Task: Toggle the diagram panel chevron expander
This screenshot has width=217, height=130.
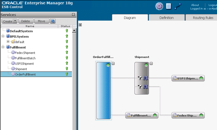Action: tap(80, 25)
